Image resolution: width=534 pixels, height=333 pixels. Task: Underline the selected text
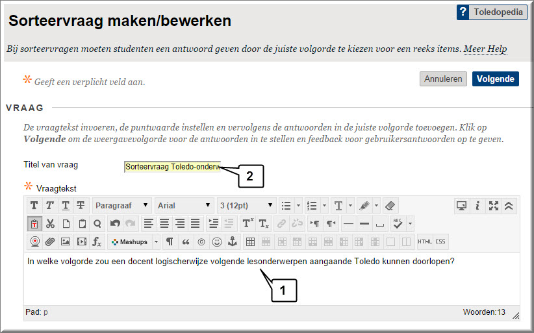66,205
